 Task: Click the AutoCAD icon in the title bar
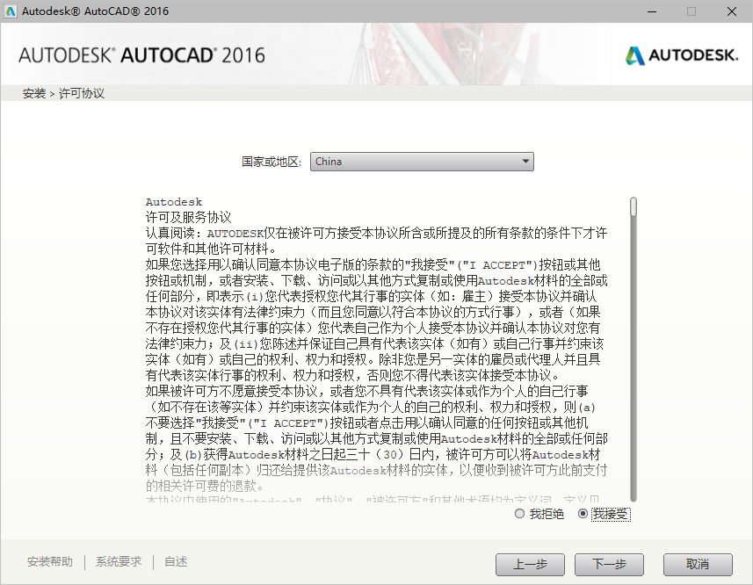[x=11, y=11]
